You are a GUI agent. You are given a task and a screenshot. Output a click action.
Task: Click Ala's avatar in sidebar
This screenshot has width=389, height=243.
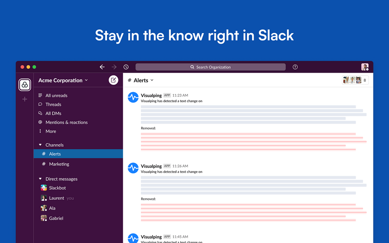[x=44, y=208]
